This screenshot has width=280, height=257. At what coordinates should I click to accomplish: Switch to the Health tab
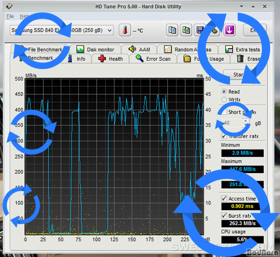click(x=110, y=59)
